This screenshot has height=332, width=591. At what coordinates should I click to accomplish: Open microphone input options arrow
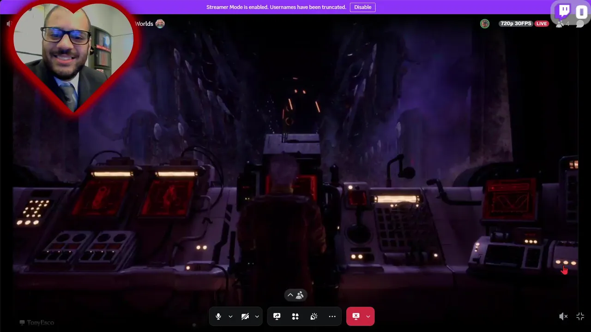(x=230, y=316)
